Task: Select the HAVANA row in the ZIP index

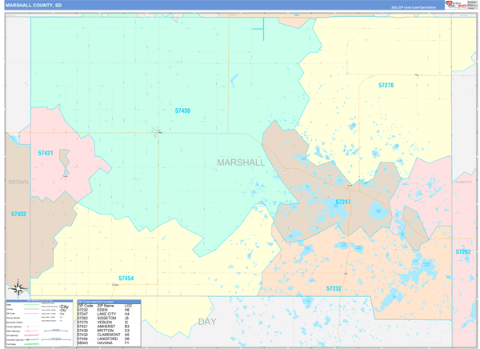Action: pyautogui.click(x=108, y=343)
